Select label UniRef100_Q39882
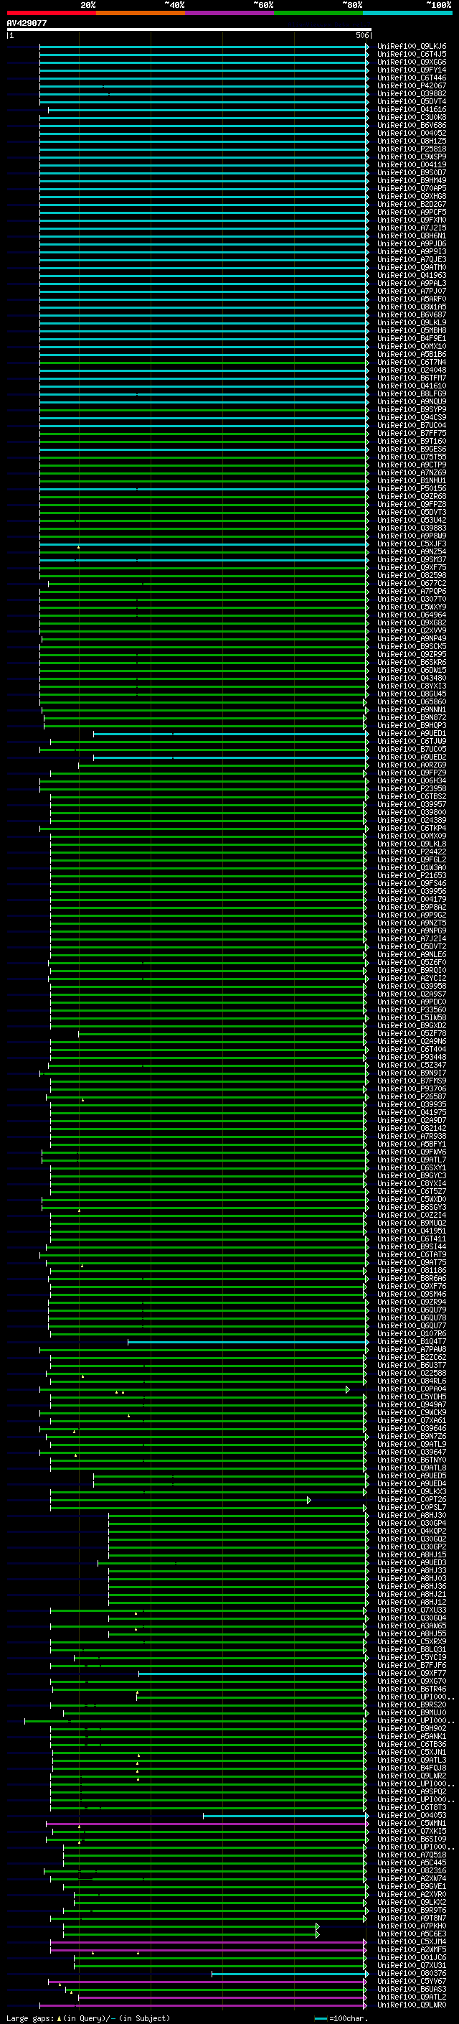Viewport: 459px width, 2024px height. (412, 93)
